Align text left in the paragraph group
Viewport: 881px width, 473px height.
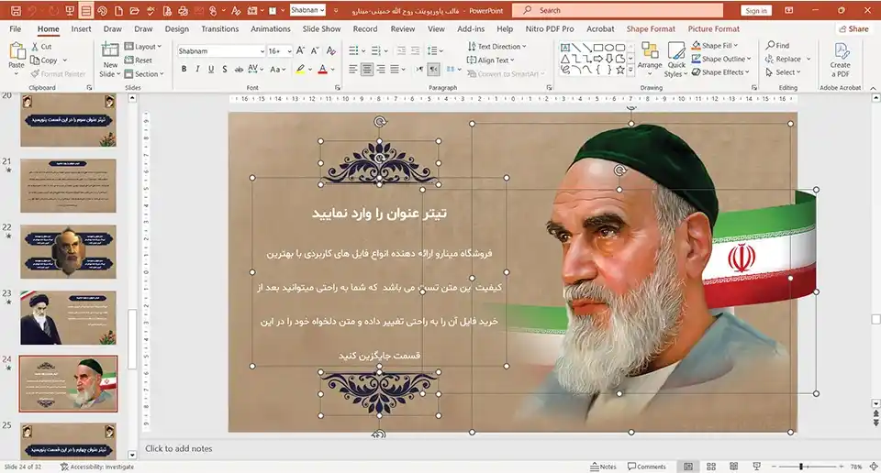[352, 69]
